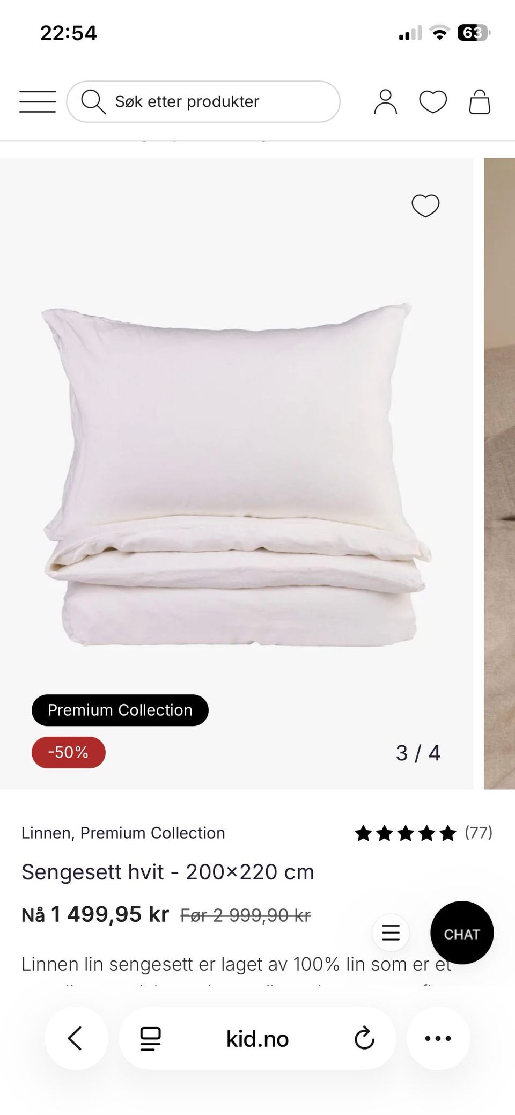Tap the white bedding set image
Image resolution: width=515 pixels, height=1115 pixels.
coord(237,474)
